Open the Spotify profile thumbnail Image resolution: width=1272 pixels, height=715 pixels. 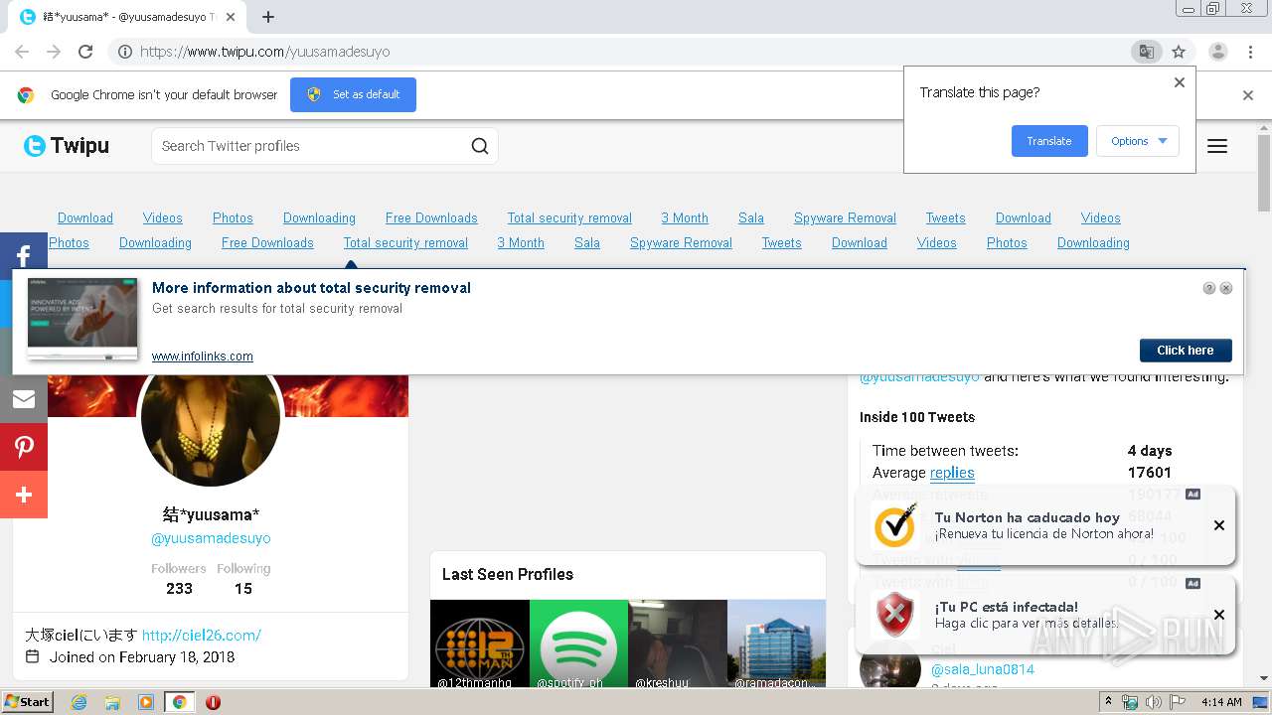[x=579, y=643]
